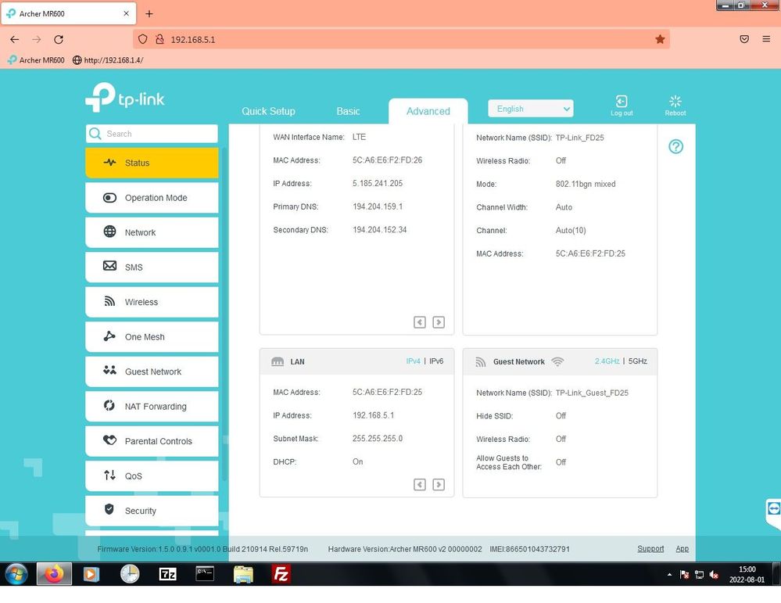Select 2.4GHz for Guest Network

click(x=607, y=361)
